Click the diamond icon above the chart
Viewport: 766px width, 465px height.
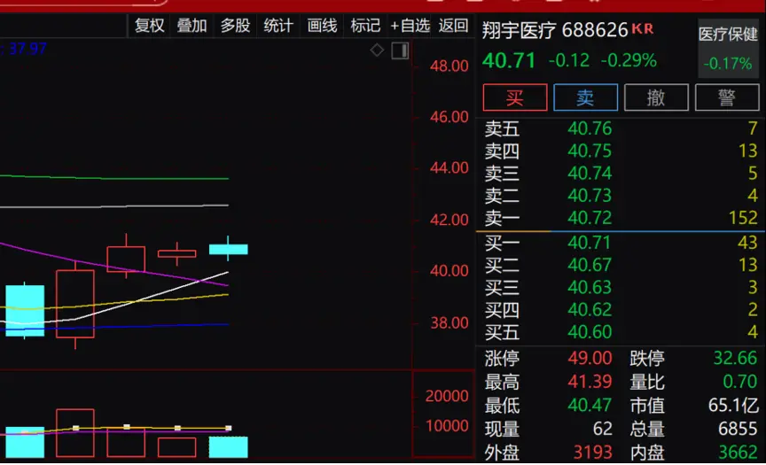click(377, 50)
